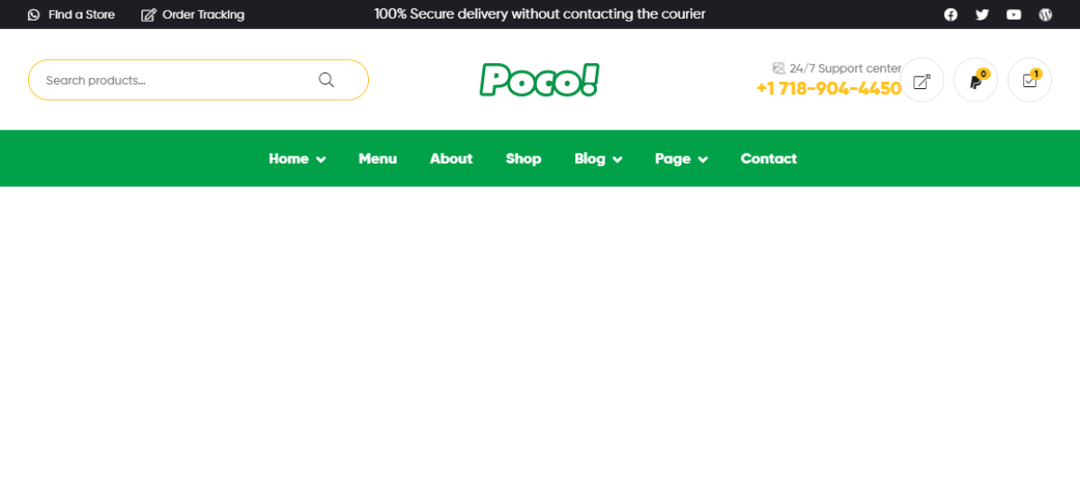Image resolution: width=1080 pixels, height=499 pixels.
Task: Expand the Blog dropdown arrow
Action: (617, 159)
